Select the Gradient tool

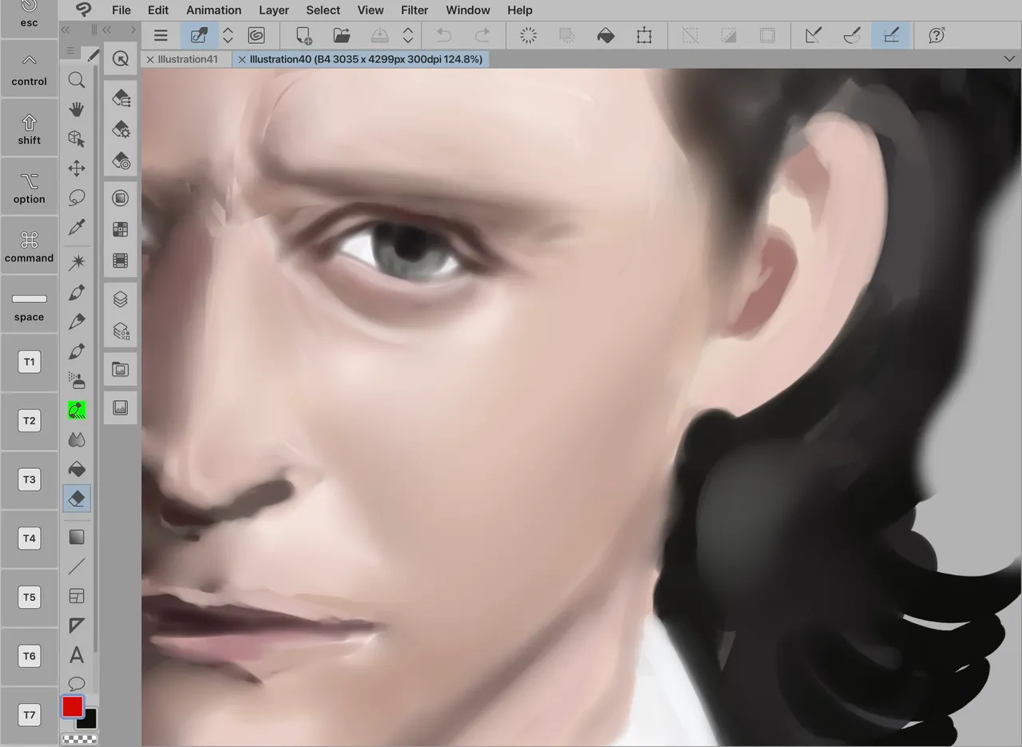pyautogui.click(x=77, y=537)
